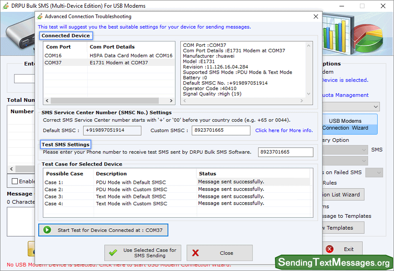Click red Exit icon in main window

pyautogui.click(x=329, y=249)
